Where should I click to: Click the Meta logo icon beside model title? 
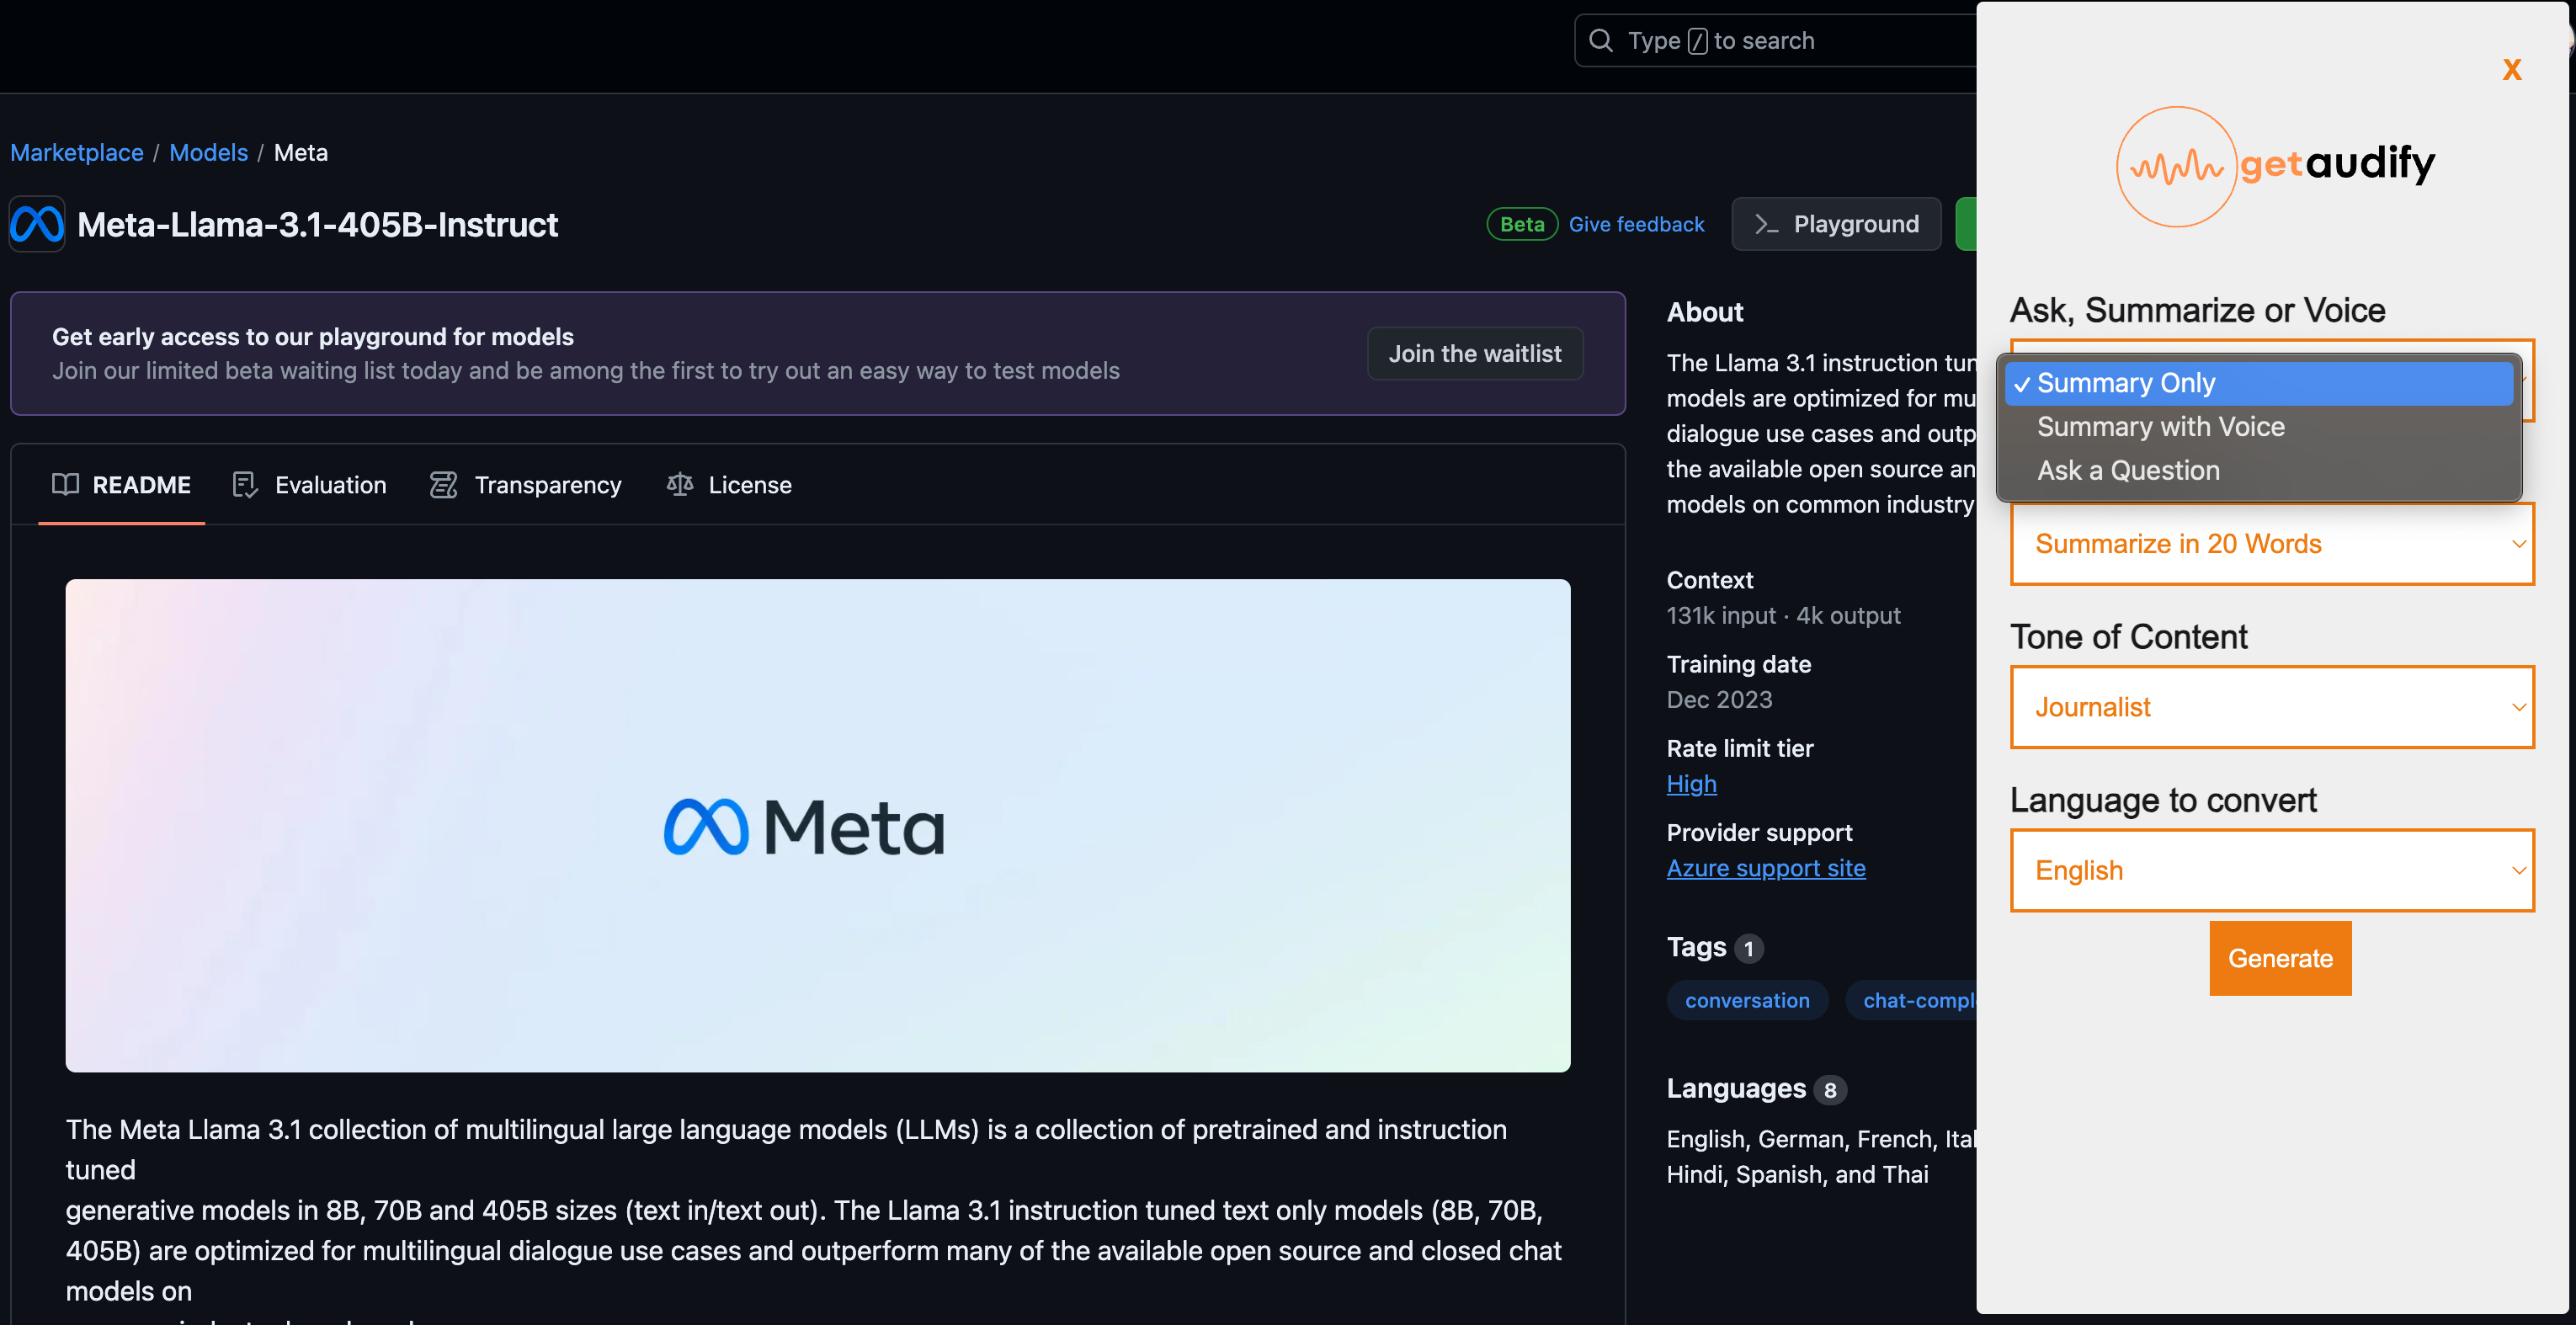(37, 224)
